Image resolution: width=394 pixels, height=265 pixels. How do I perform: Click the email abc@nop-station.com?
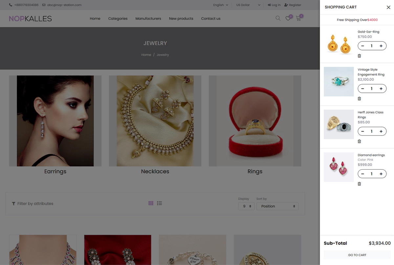click(x=64, y=5)
